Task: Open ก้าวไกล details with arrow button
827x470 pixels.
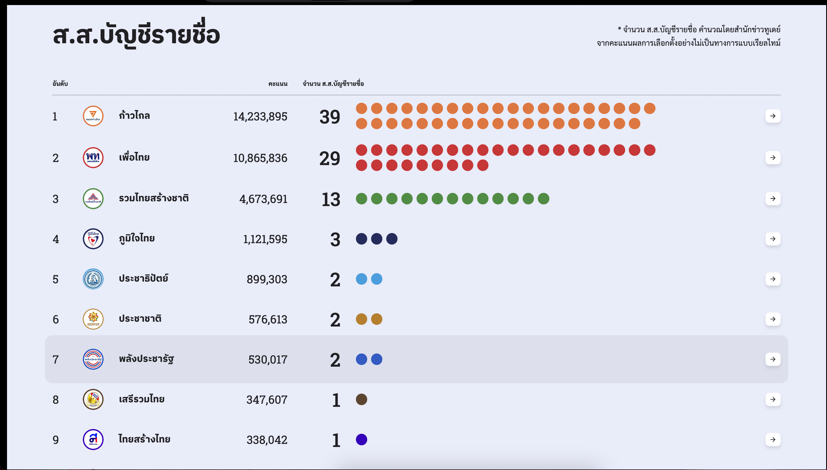Action: [x=773, y=116]
